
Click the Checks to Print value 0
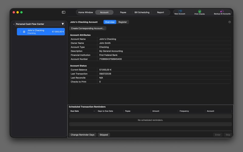(100, 82)
